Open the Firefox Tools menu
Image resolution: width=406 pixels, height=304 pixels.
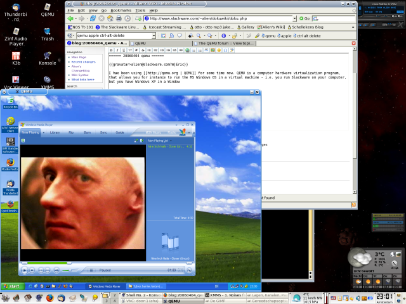coord(140,10)
